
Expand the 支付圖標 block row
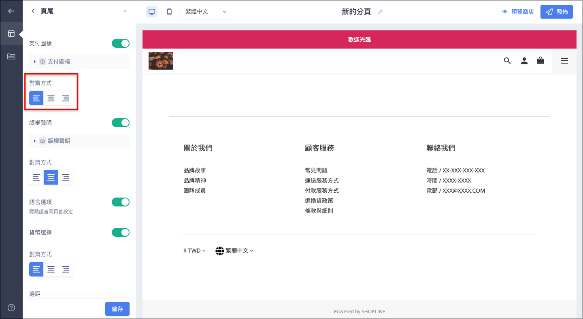pyautogui.click(x=79, y=62)
